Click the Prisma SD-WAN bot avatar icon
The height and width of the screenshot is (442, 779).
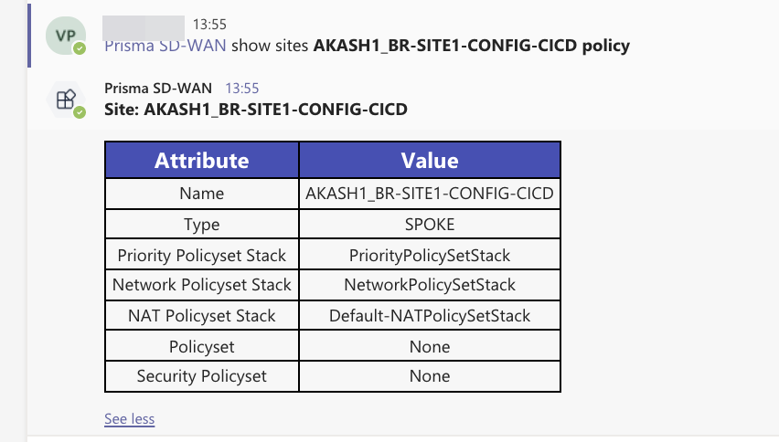click(x=65, y=100)
